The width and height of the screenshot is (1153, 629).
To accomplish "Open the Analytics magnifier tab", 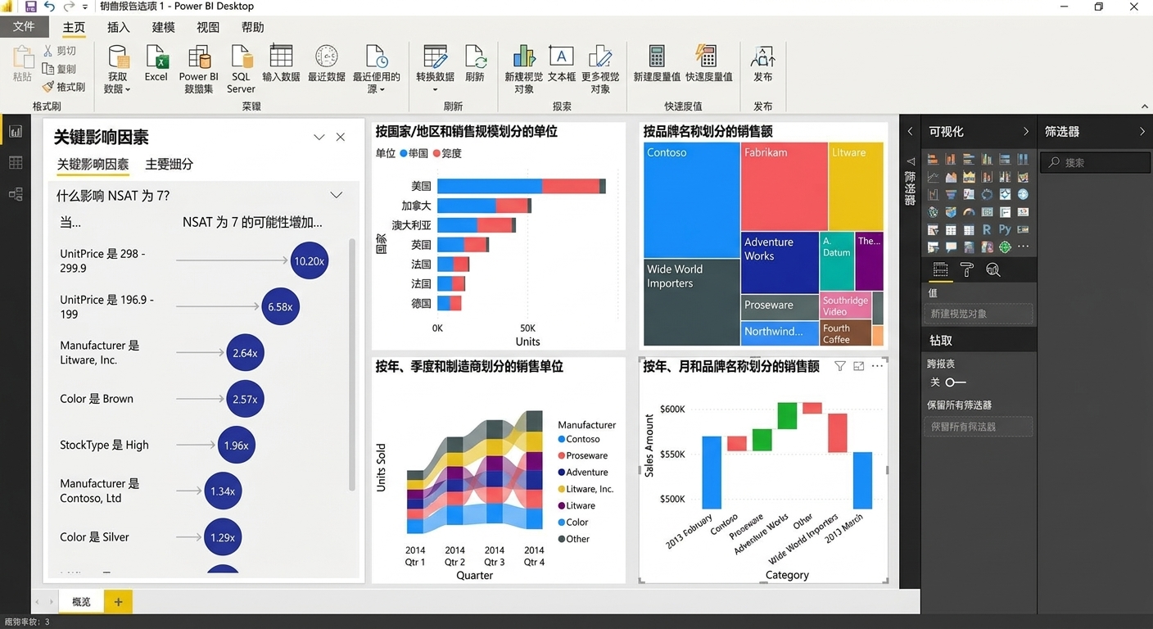I will (x=993, y=270).
